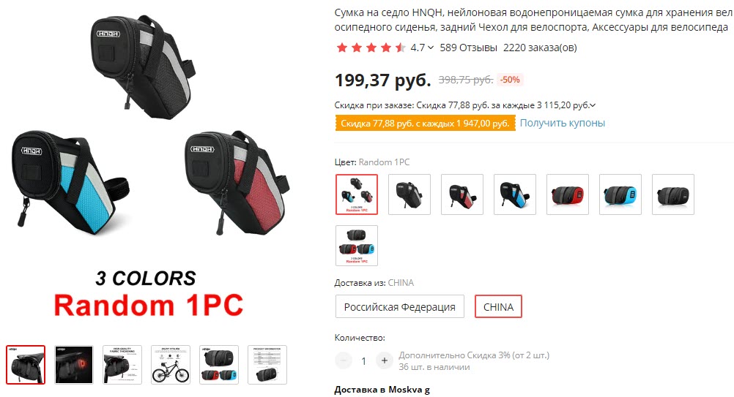Screen dimensions: 734x397
Task: Choose the blue triangular saddle bag color
Action: pos(515,194)
